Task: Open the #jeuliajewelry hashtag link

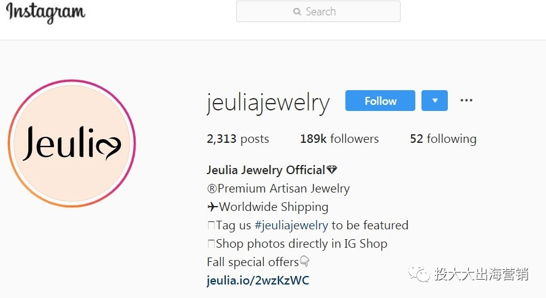Action: [291, 225]
